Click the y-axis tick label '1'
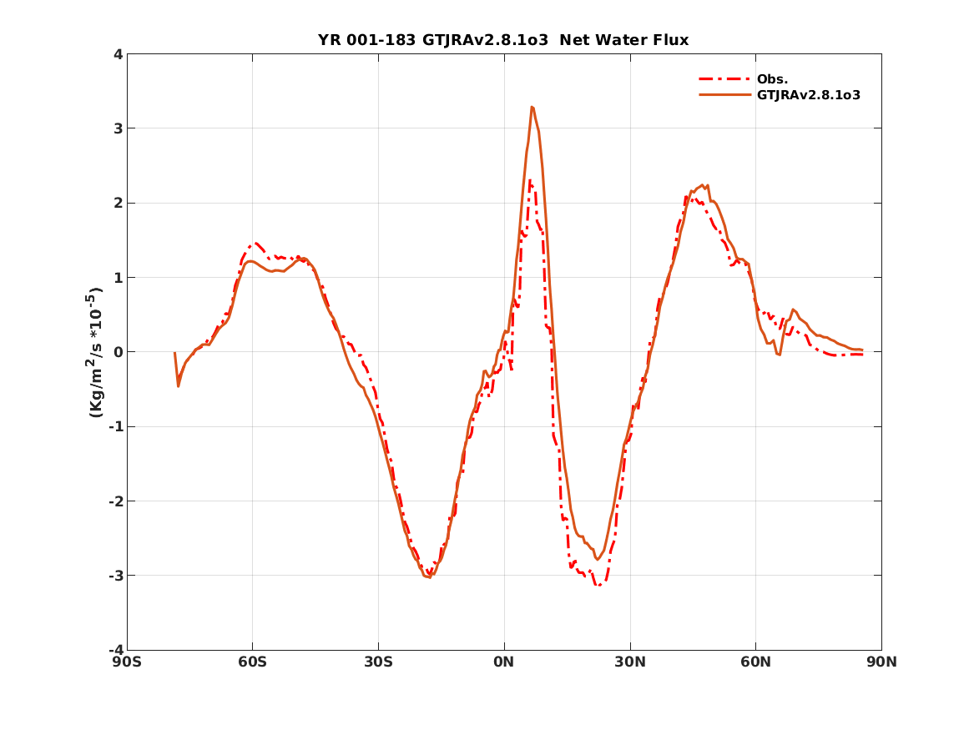This screenshot has height=730, width=974. [118, 278]
